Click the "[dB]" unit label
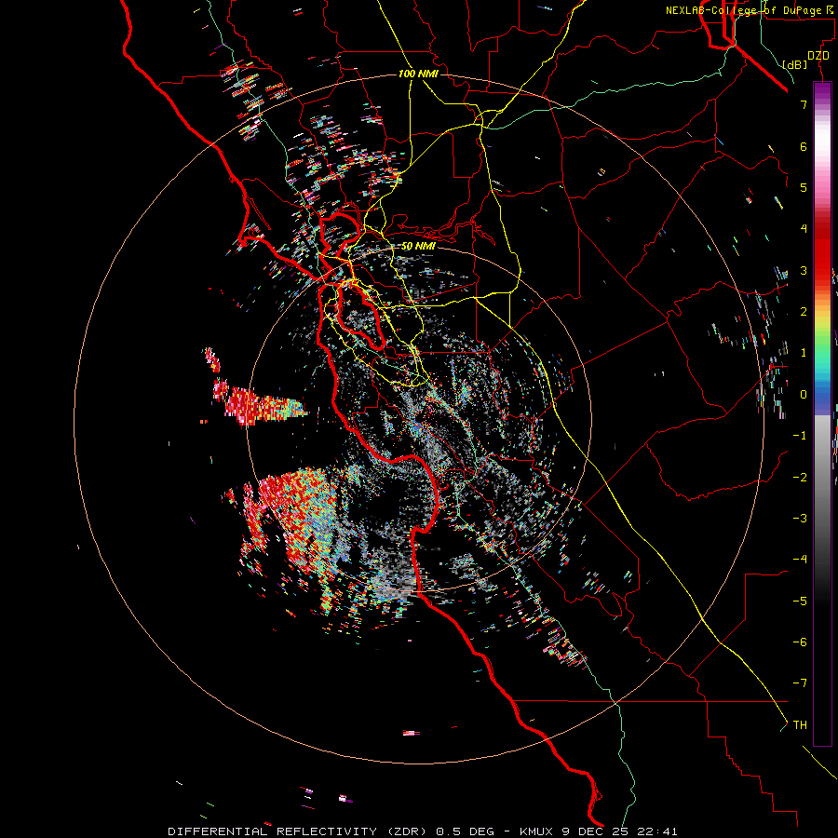The height and width of the screenshot is (838, 838). (794, 64)
